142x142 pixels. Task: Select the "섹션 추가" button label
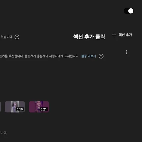[x=125, y=35]
